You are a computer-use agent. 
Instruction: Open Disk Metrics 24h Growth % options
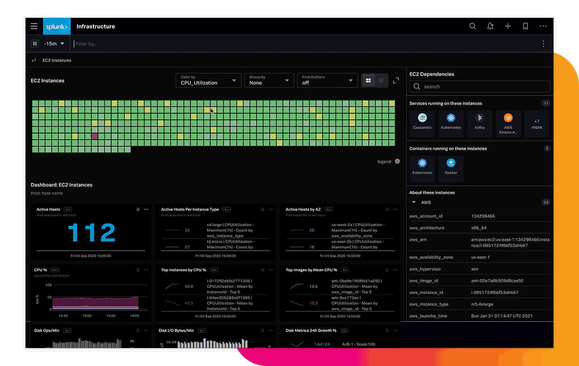[x=395, y=330]
